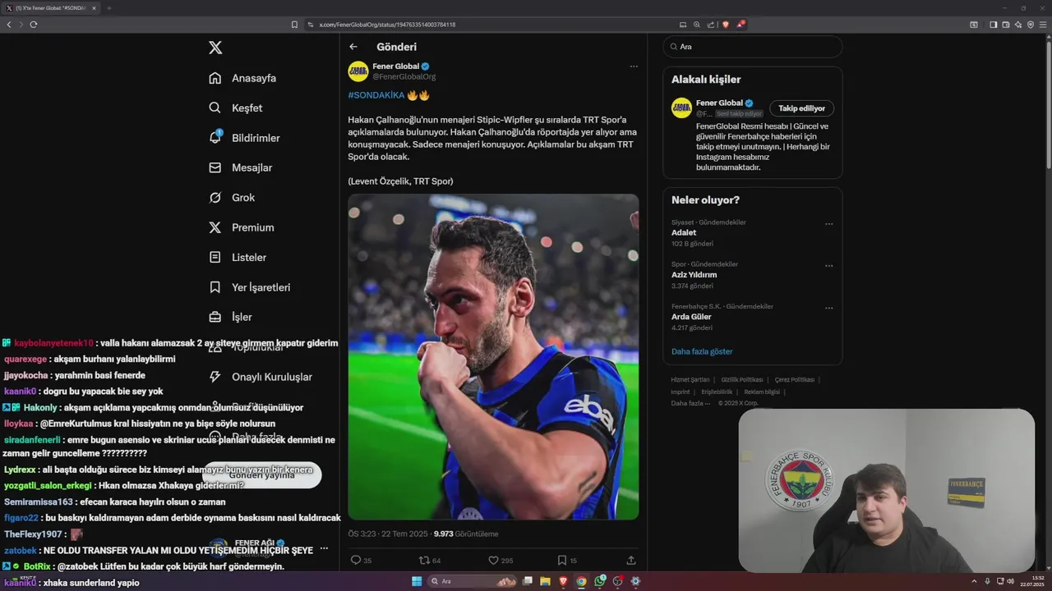Open Grok from sidebar
Viewport: 1052px width, 591px height.
click(232, 197)
